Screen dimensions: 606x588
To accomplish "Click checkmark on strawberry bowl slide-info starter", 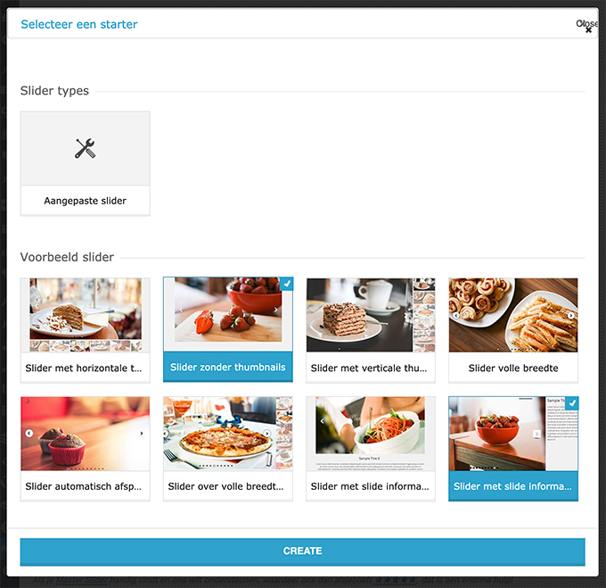I will [x=572, y=403].
